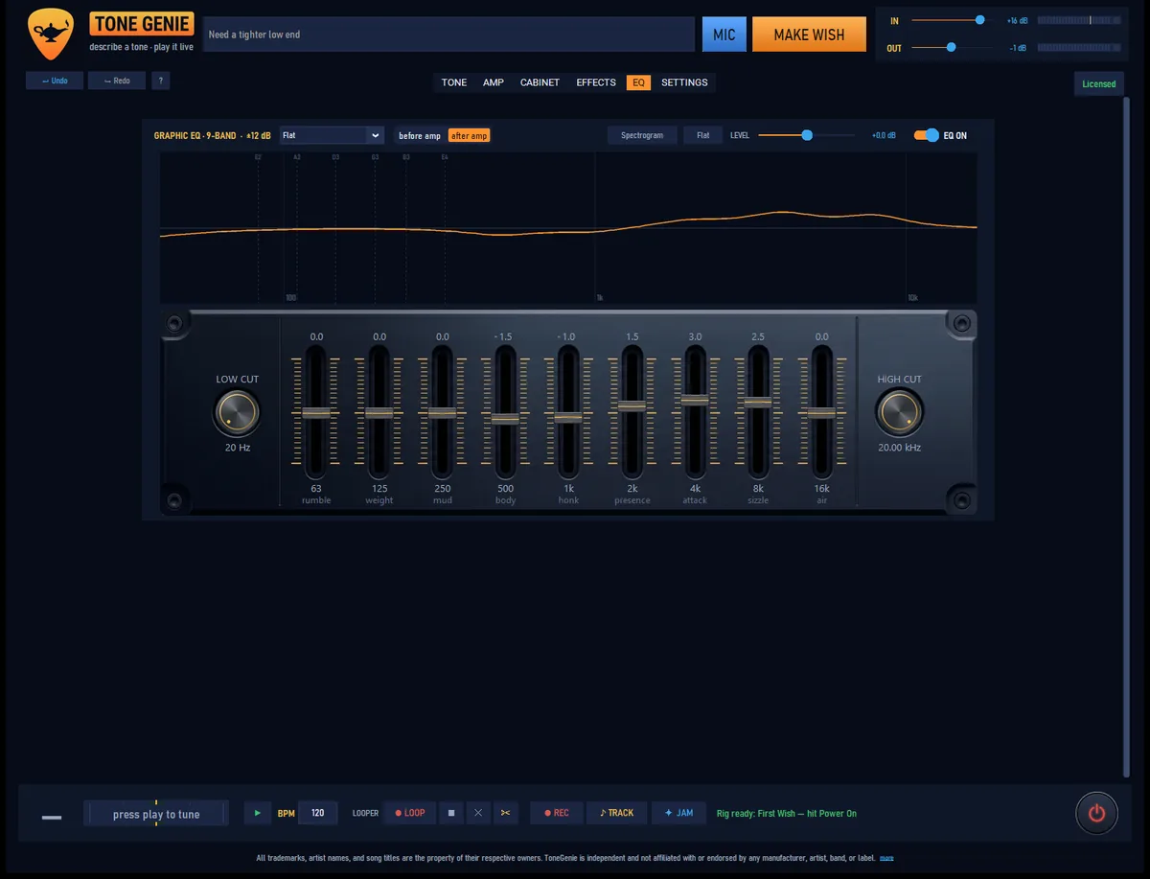Screen dimensions: 1150x879
Task: Click the '+0.0 dB' level readout
Action: pos(883,135)
